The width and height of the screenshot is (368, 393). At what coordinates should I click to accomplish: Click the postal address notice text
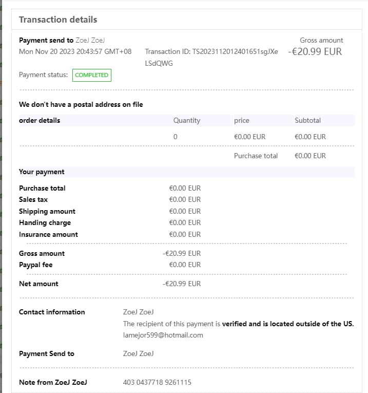(x=81, y=104)
